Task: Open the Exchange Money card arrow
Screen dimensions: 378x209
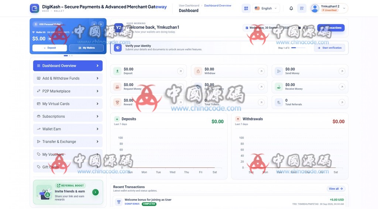Action: [x=261, y=87]
